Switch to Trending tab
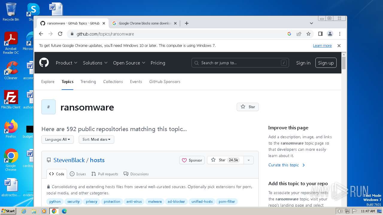Image resolution: width=383 pixels, height=215 pixels. coord(88,82)
